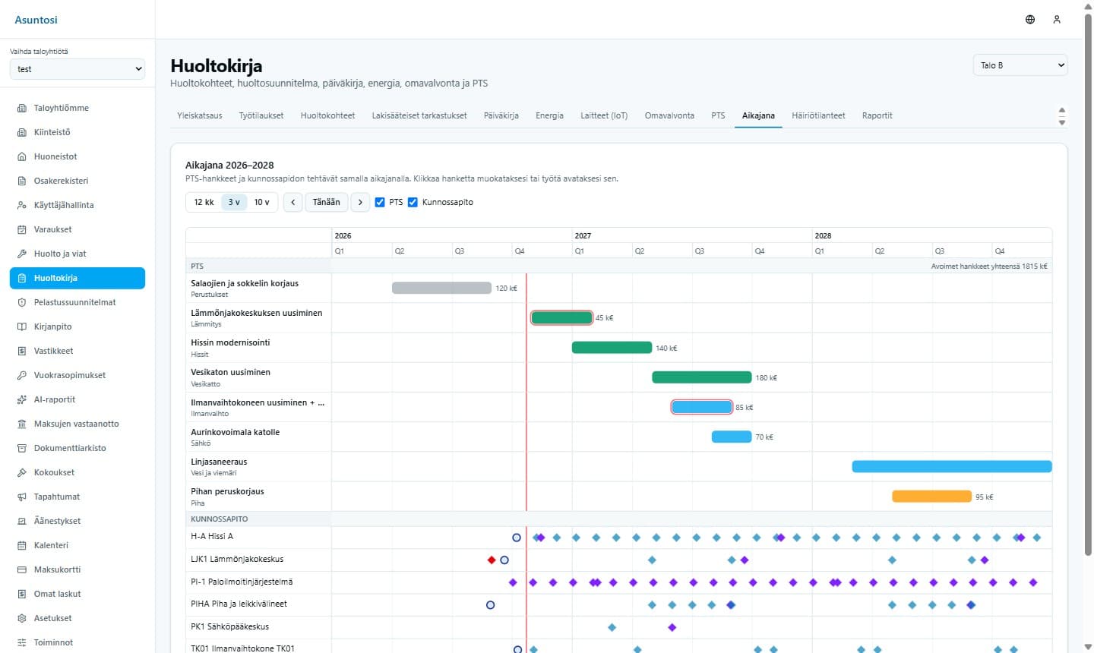Click the open circle in PIHA row
Screen dimensions: 1094x653
pos(490,605)
